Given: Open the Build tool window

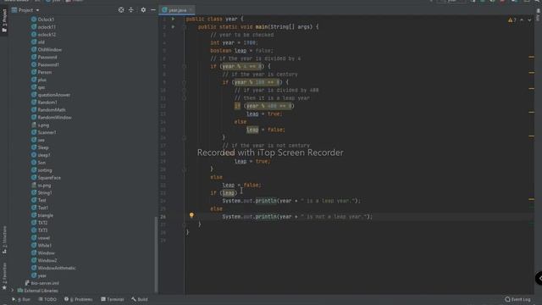Looking at the screenshot, I should tap(140, 299).
